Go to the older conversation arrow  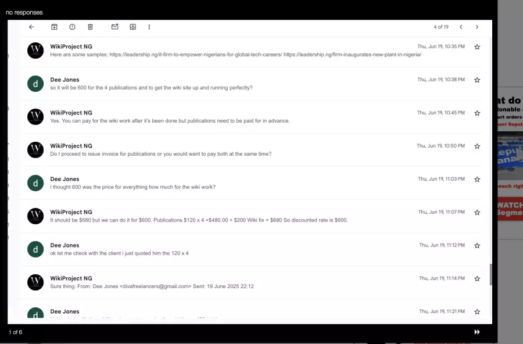click(x=477, y=27)
